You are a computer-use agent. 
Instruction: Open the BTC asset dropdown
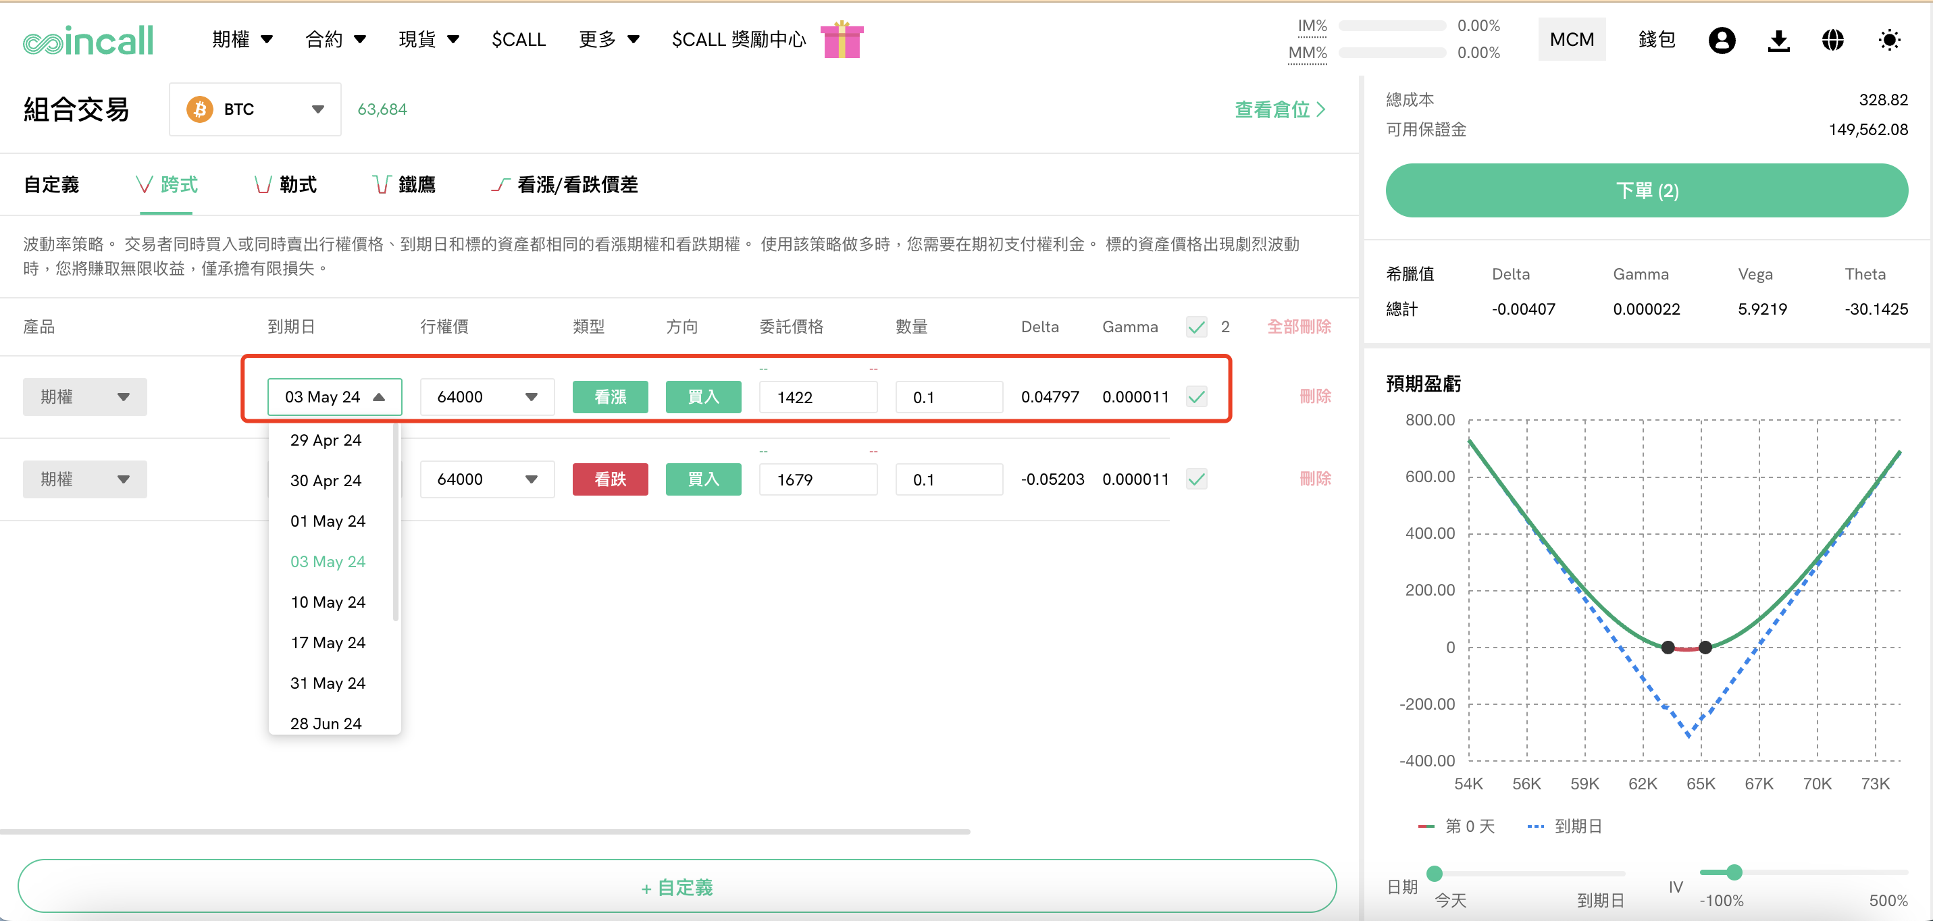pyautogui.click(x=255, y=109)
